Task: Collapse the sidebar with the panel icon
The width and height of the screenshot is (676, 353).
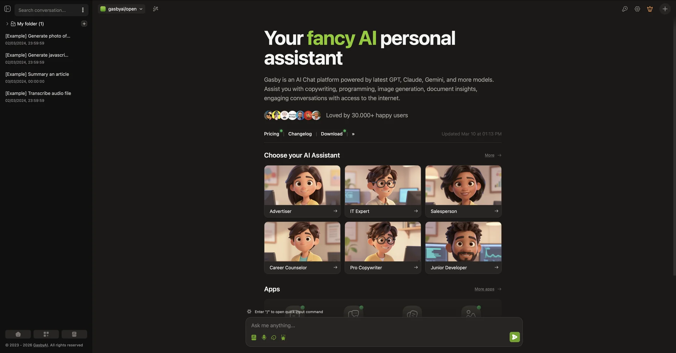Action: click(x=7, y=9)
